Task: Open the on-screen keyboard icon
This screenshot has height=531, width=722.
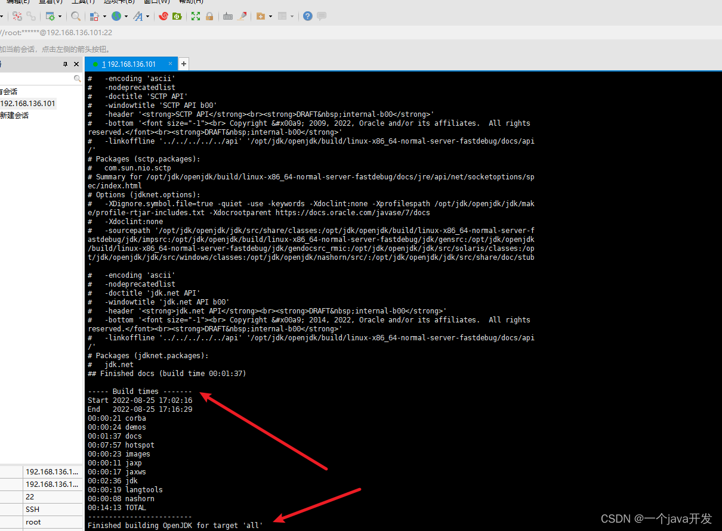Action: pos(227,16)
